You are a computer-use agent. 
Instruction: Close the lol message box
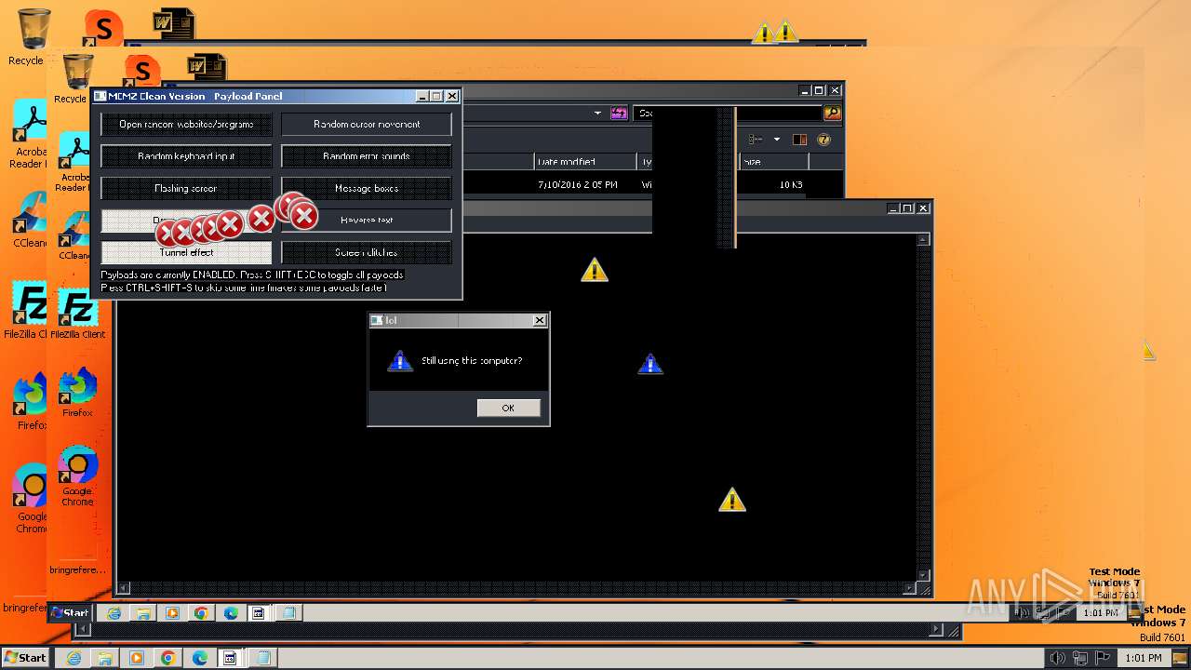[539, 320]
